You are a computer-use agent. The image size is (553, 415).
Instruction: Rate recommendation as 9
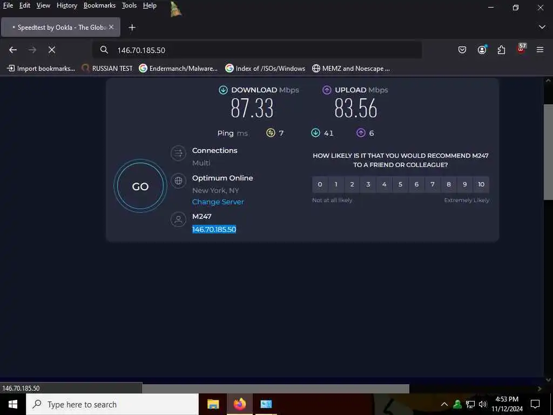pyautogui.click(x=465, y=184)
